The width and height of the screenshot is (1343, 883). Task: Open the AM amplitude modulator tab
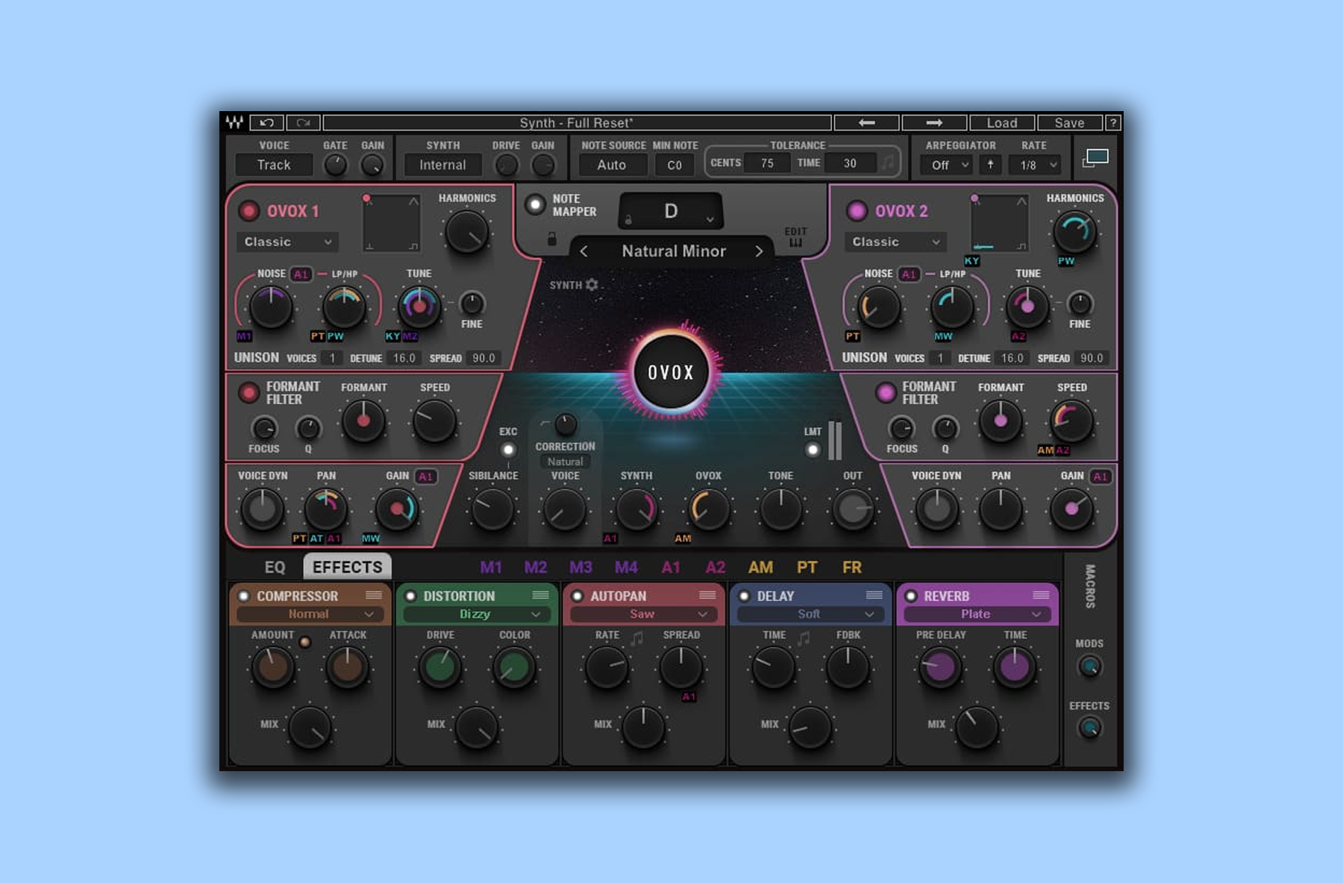coord(760,567)
